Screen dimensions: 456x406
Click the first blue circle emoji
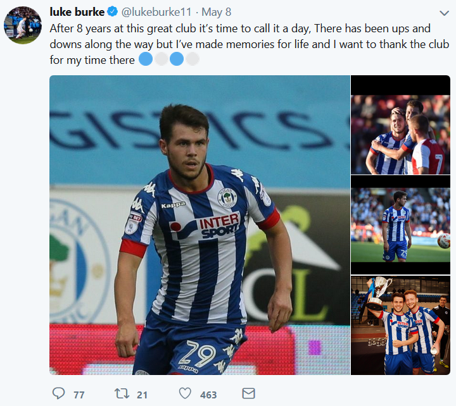[x=146, y=59]
